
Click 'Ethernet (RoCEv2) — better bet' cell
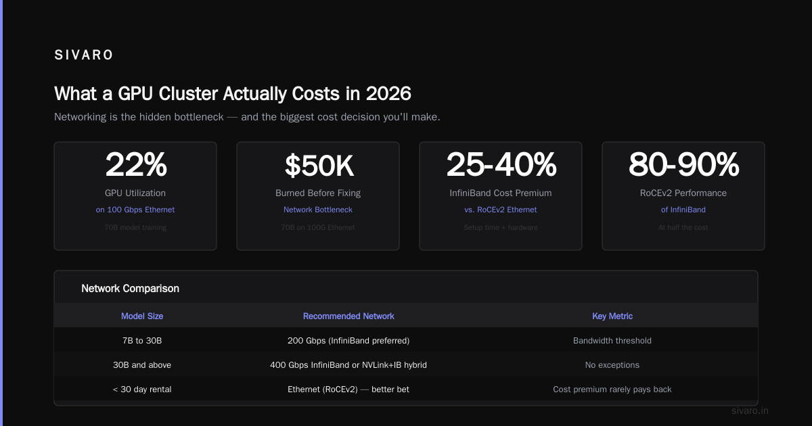(x=348, y=389)
